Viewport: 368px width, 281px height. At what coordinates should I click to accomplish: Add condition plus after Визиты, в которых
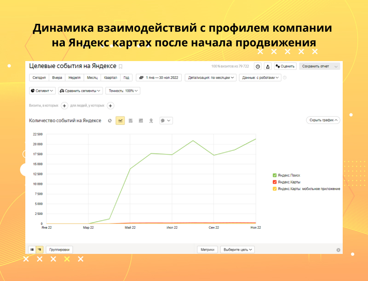pos(64,106)
